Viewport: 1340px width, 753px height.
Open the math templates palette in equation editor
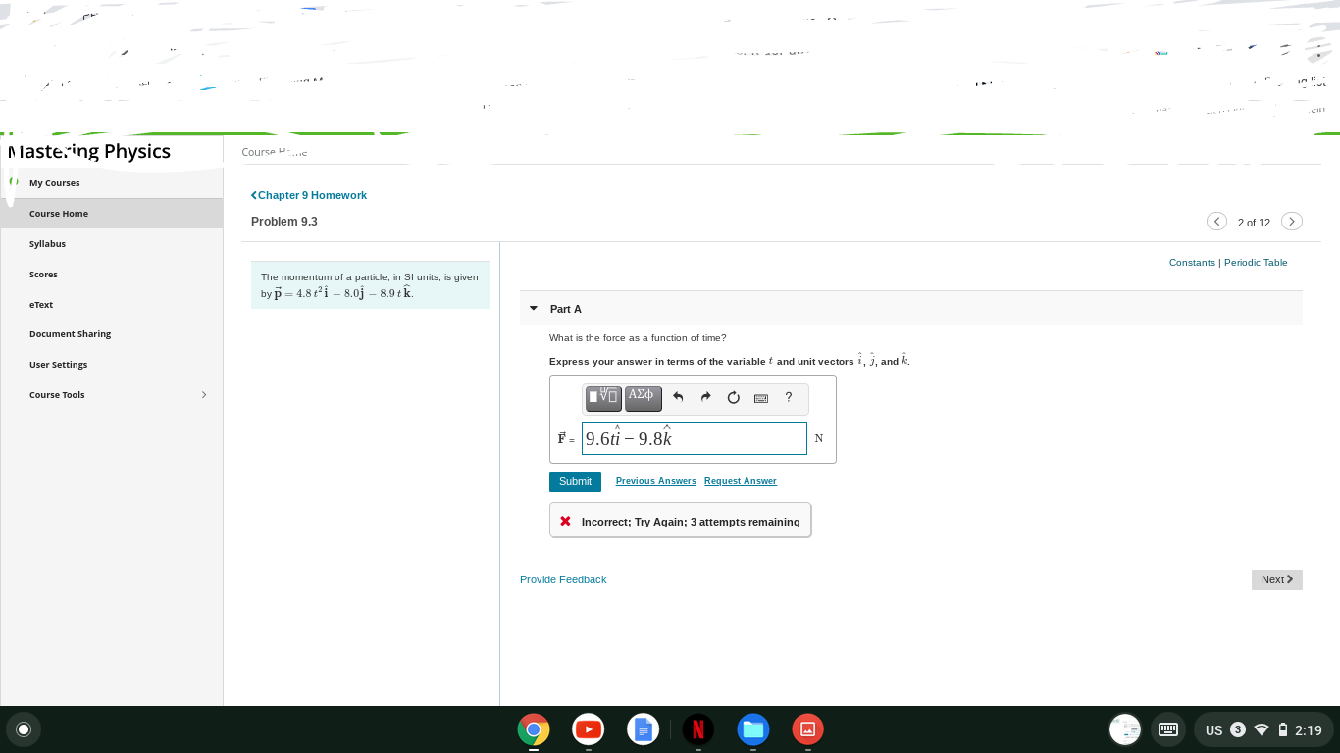click(x=602, y=398)
